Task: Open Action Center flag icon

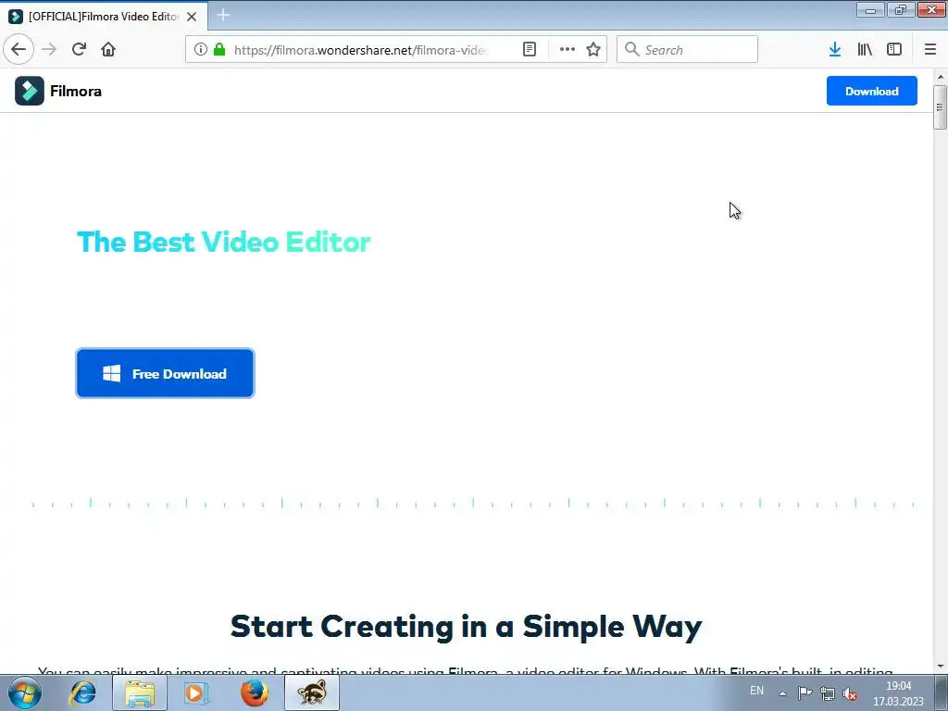Action: pos(805,693)
